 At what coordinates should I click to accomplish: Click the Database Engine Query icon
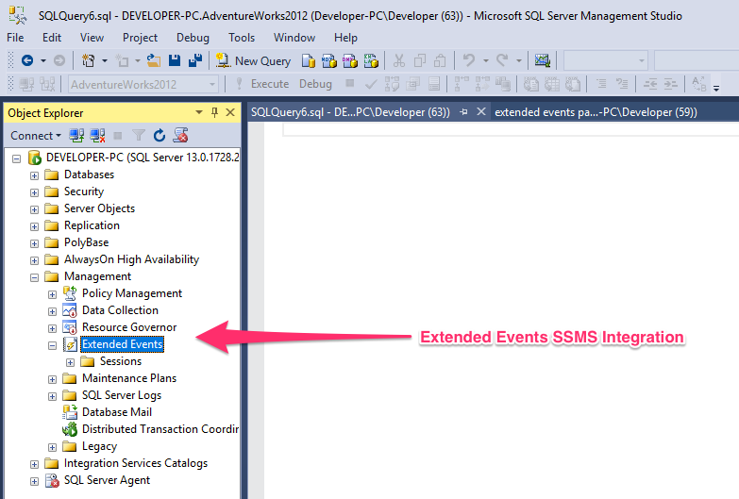click(x=309, y=60)
